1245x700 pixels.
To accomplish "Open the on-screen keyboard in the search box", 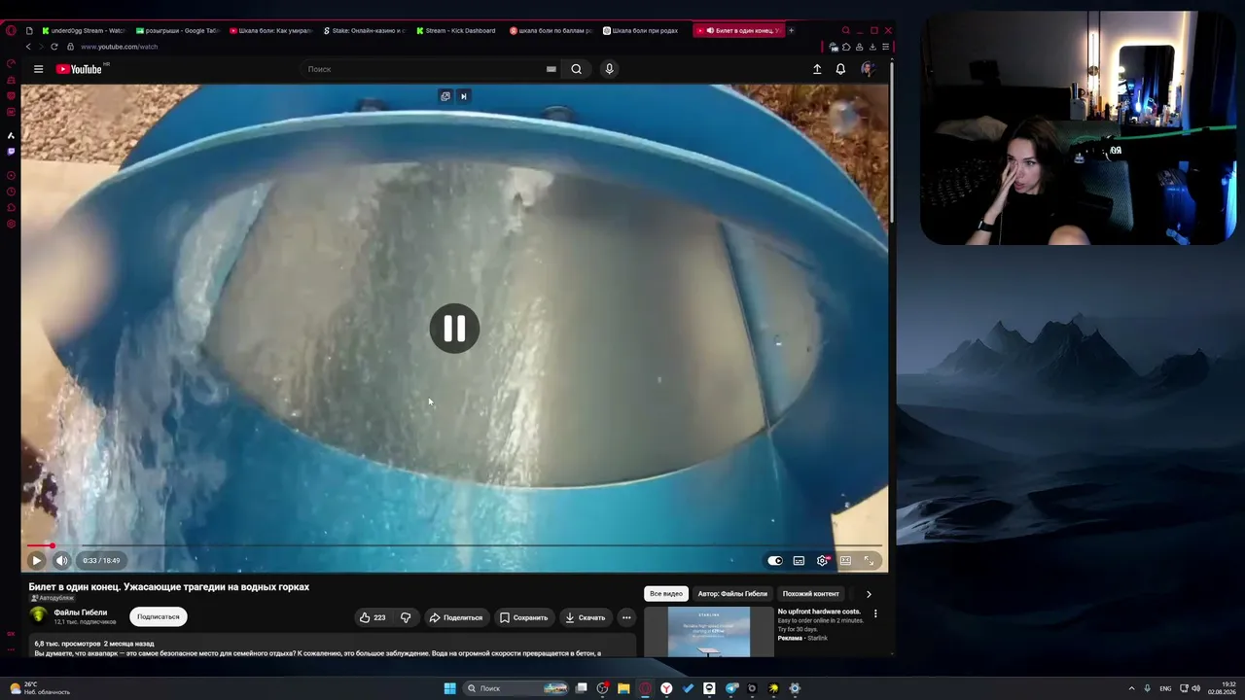I will pos(551,69).
